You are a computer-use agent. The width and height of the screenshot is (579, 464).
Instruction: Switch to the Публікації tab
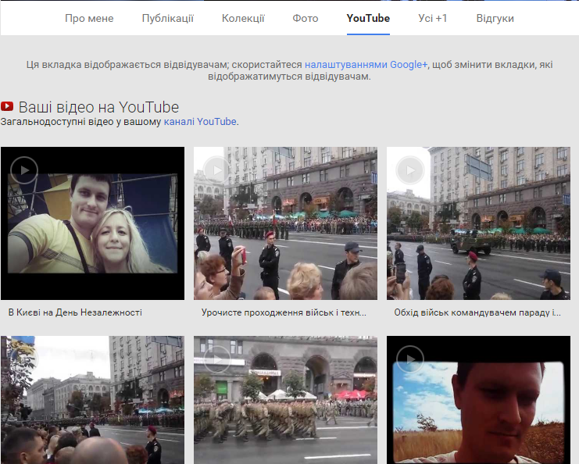(168, 18)
